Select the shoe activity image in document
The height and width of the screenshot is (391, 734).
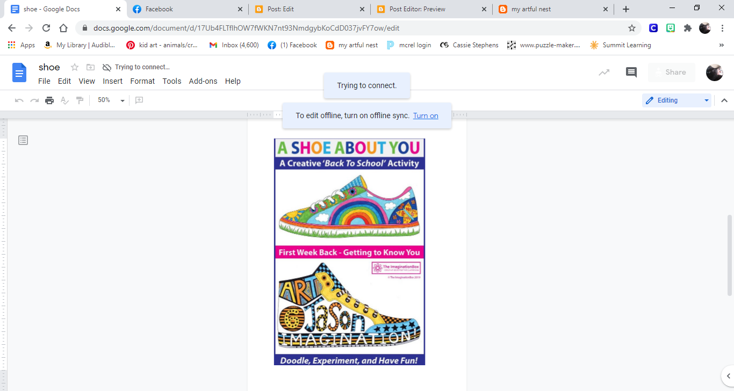pos(349,252)
